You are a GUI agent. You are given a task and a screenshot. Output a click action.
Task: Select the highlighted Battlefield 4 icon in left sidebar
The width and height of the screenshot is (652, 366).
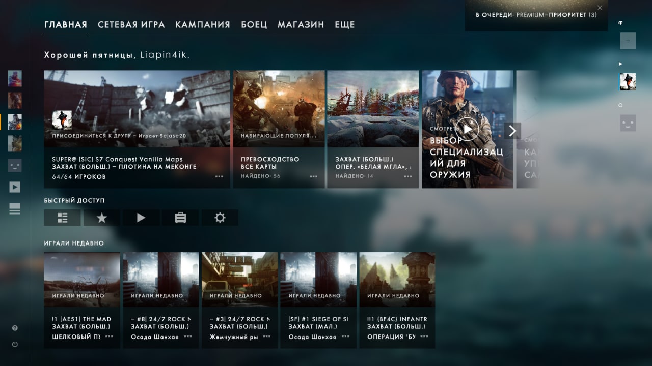[x=15, y=122]
